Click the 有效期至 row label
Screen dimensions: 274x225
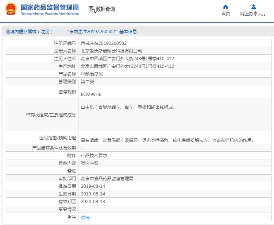click(x=67, y=202)
